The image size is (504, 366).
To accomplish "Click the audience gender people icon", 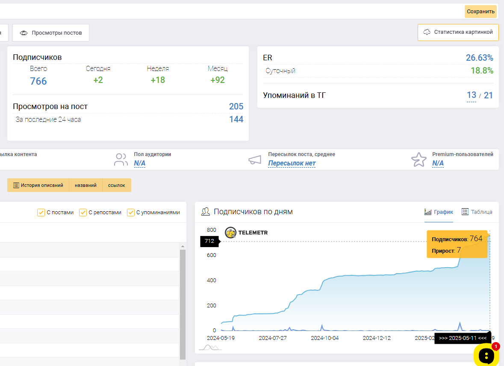I will click(x=121, y=159).
